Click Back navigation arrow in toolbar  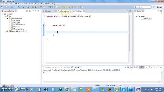[x=72, y=7]
